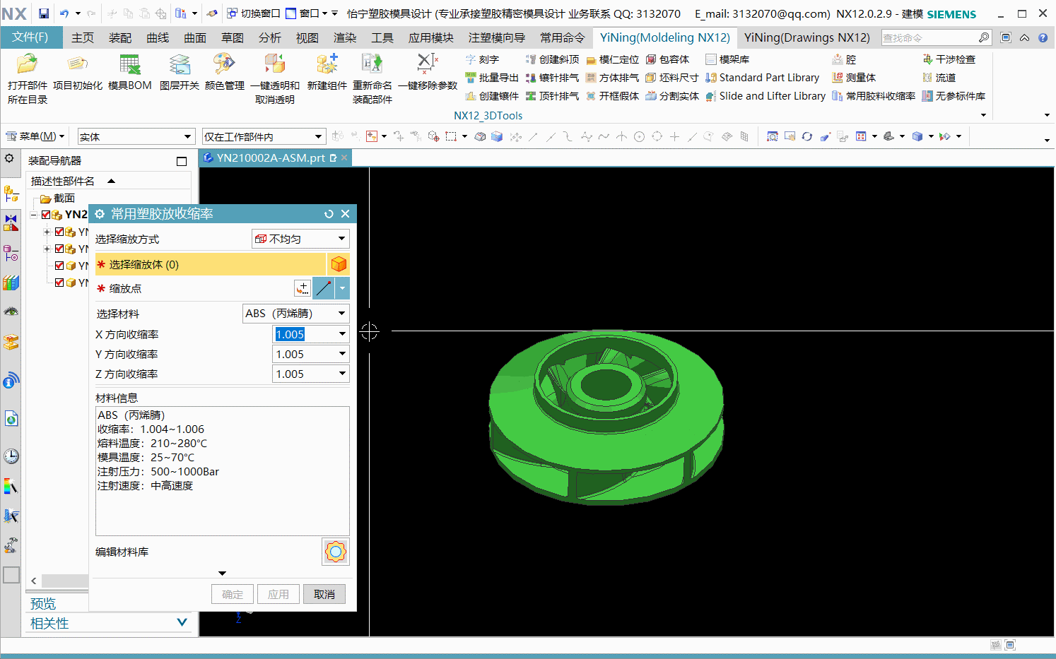The height and width of the screenshot is (659, 1056).
Task: Toggle the 图层开关 tool
Action: [x=180, y=73]
